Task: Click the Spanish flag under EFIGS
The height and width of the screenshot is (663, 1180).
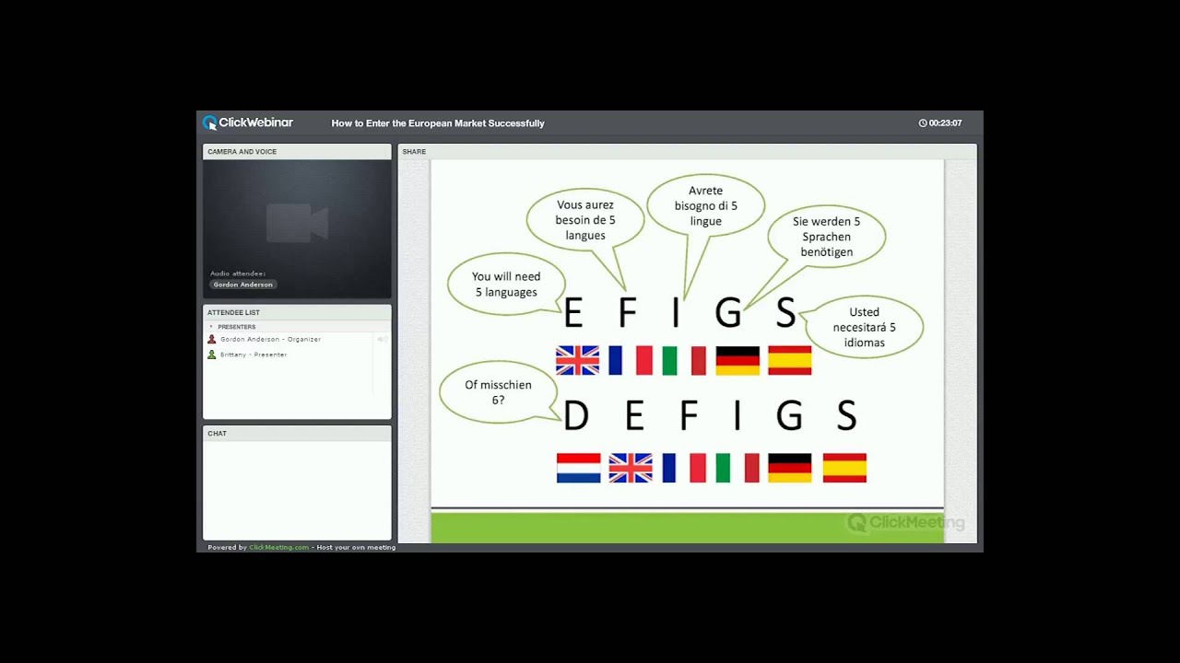Action: [x=790, y=360]
